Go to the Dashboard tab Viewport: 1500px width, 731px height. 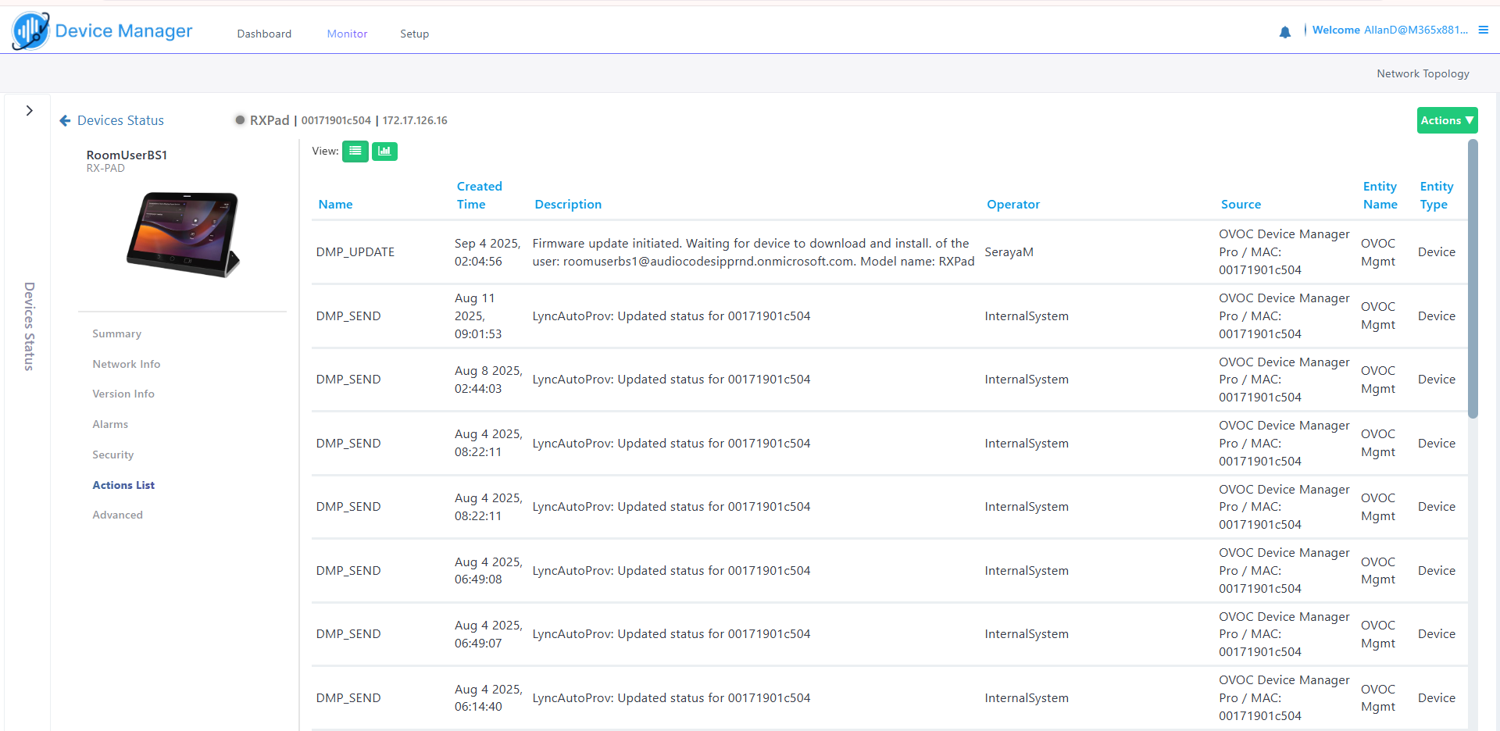click(x=264, y=34)
